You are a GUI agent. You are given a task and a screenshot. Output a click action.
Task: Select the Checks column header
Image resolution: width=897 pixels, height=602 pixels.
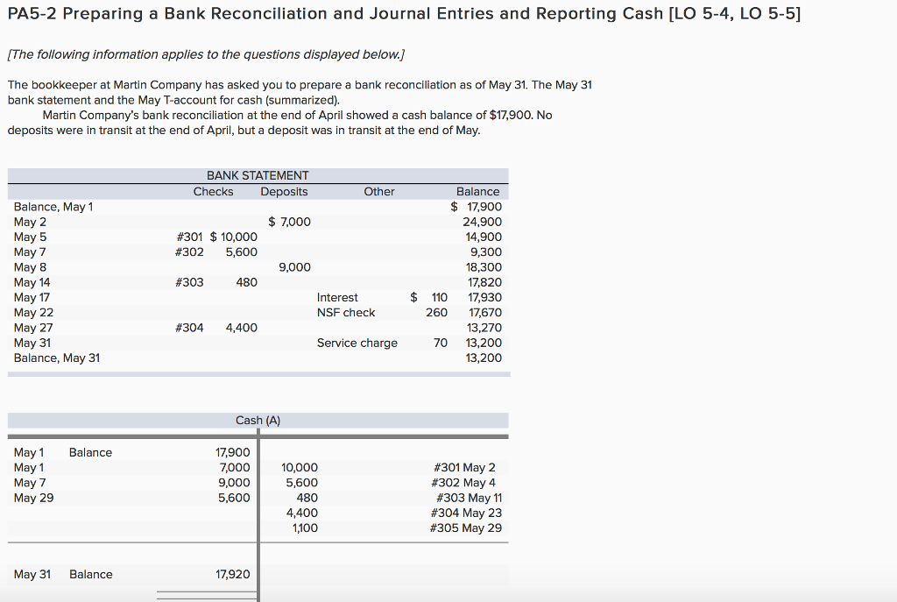tap(213, 191)
